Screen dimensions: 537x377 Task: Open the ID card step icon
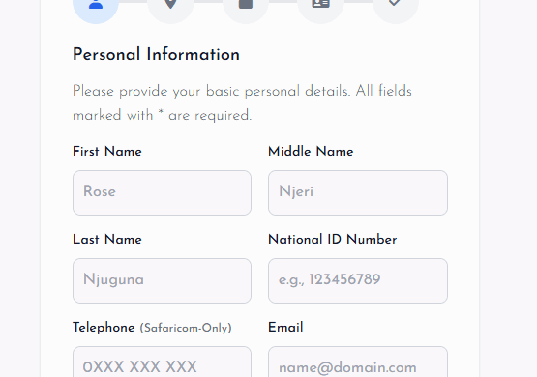320,5
